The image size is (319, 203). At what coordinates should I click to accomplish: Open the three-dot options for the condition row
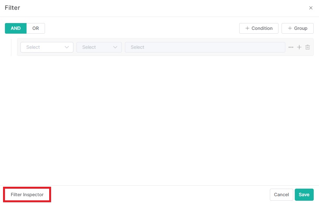pos(291,47)
